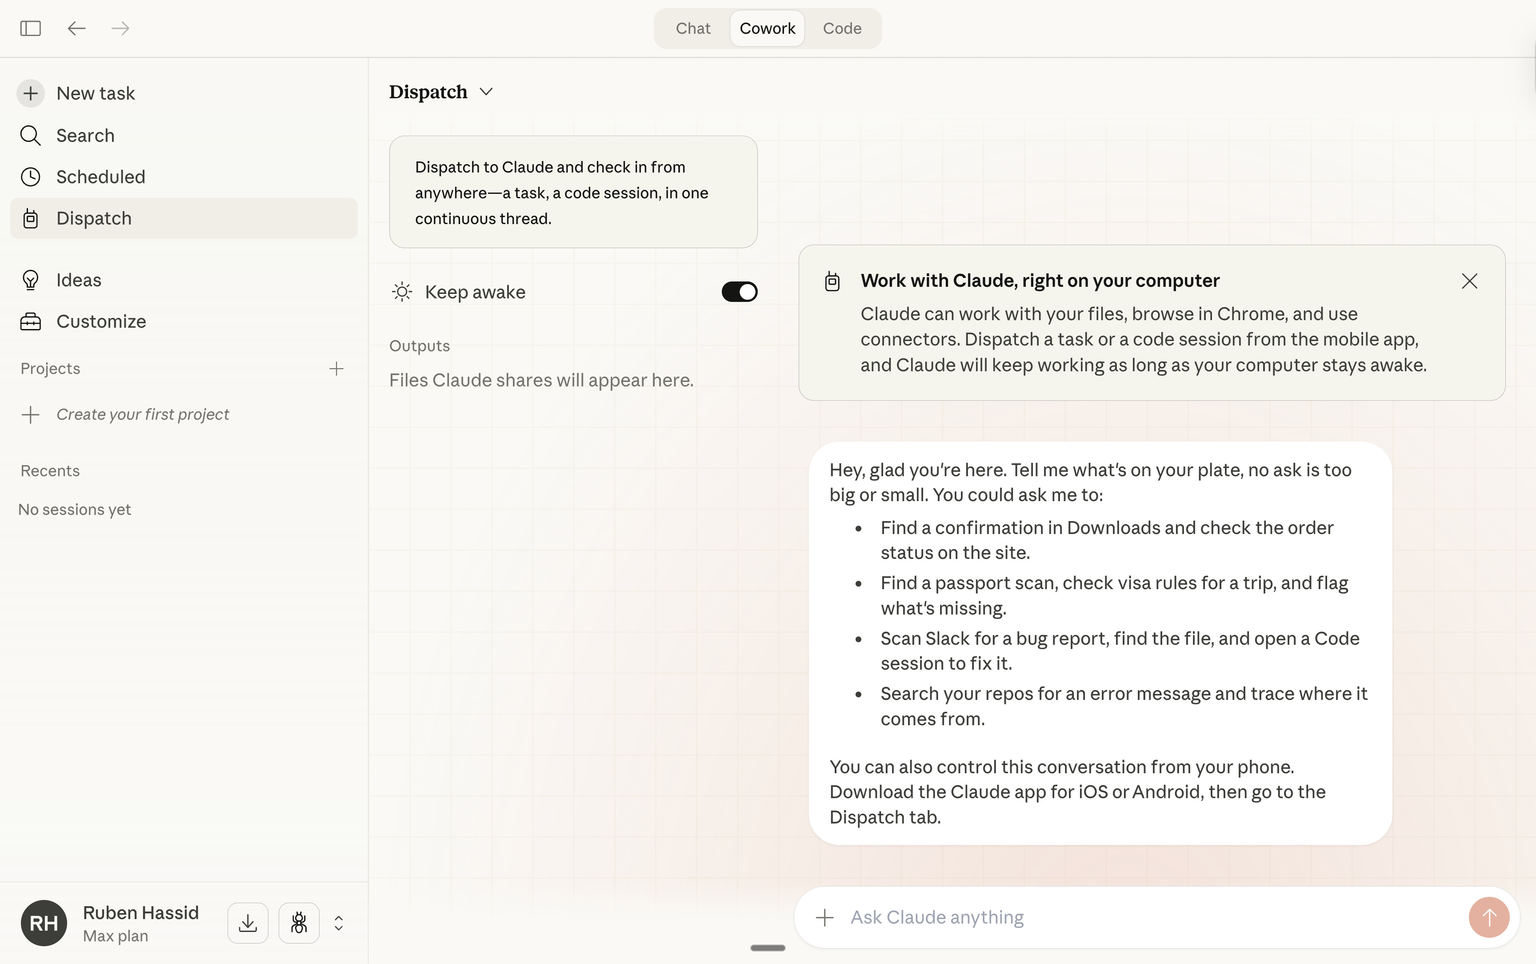Screen dimensions: 1536x964
Task: Toggle the sidebar panel icon
Action: point(31,28)
